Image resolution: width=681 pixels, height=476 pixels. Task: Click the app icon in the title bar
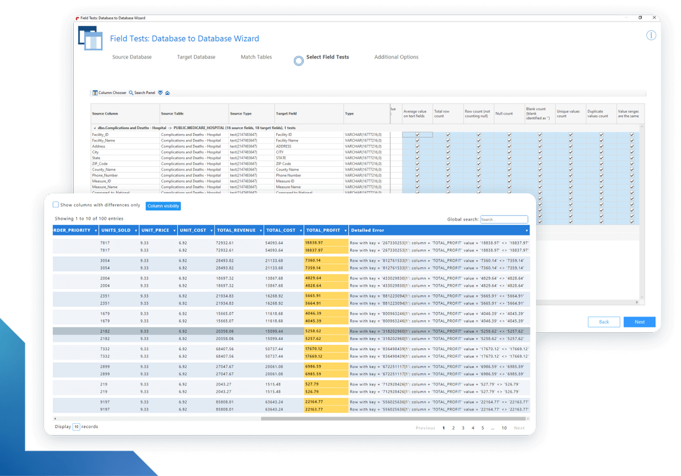tap(77, 17)
